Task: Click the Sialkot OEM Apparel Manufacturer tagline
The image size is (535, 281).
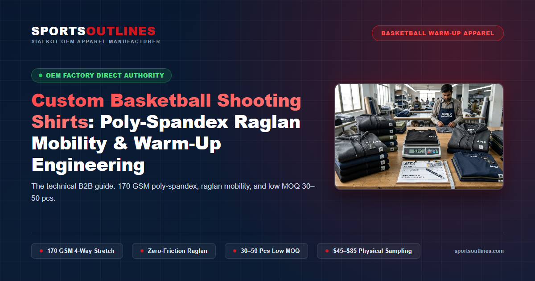Action: (x=96, y=41)
